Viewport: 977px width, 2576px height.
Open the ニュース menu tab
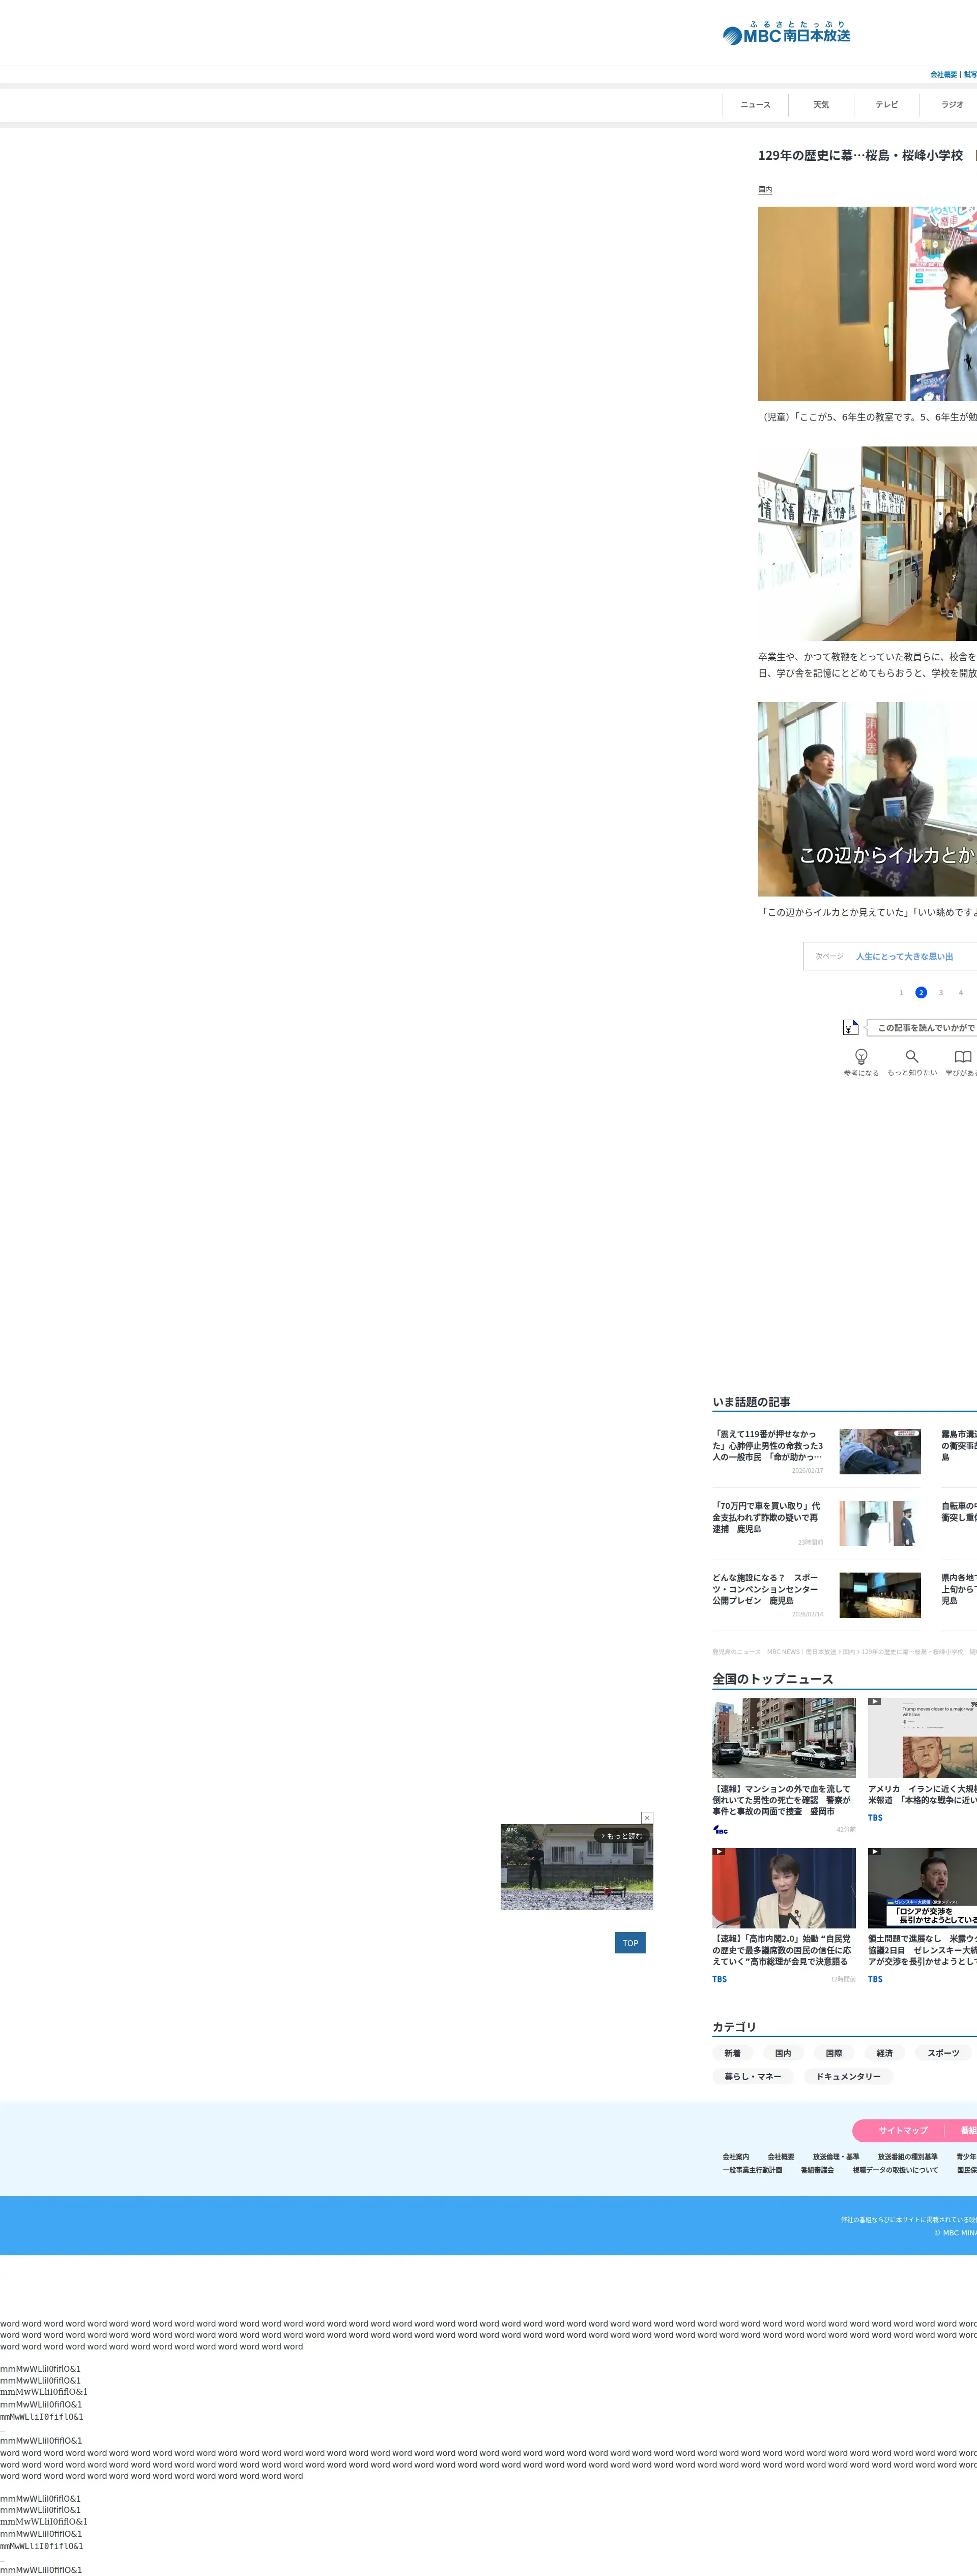755,104
